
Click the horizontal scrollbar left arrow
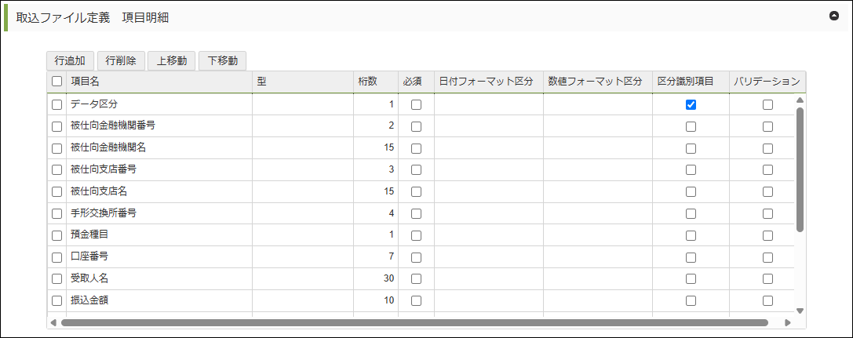[53, 322]
